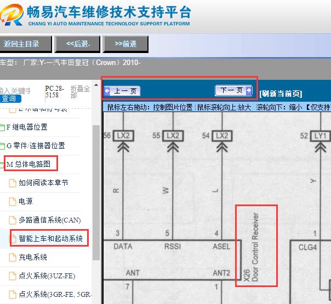331x304 pixels.
Task: Click page icon beside 如何阅读本章节
Action: pyautogui.click(x=13, y=183)
